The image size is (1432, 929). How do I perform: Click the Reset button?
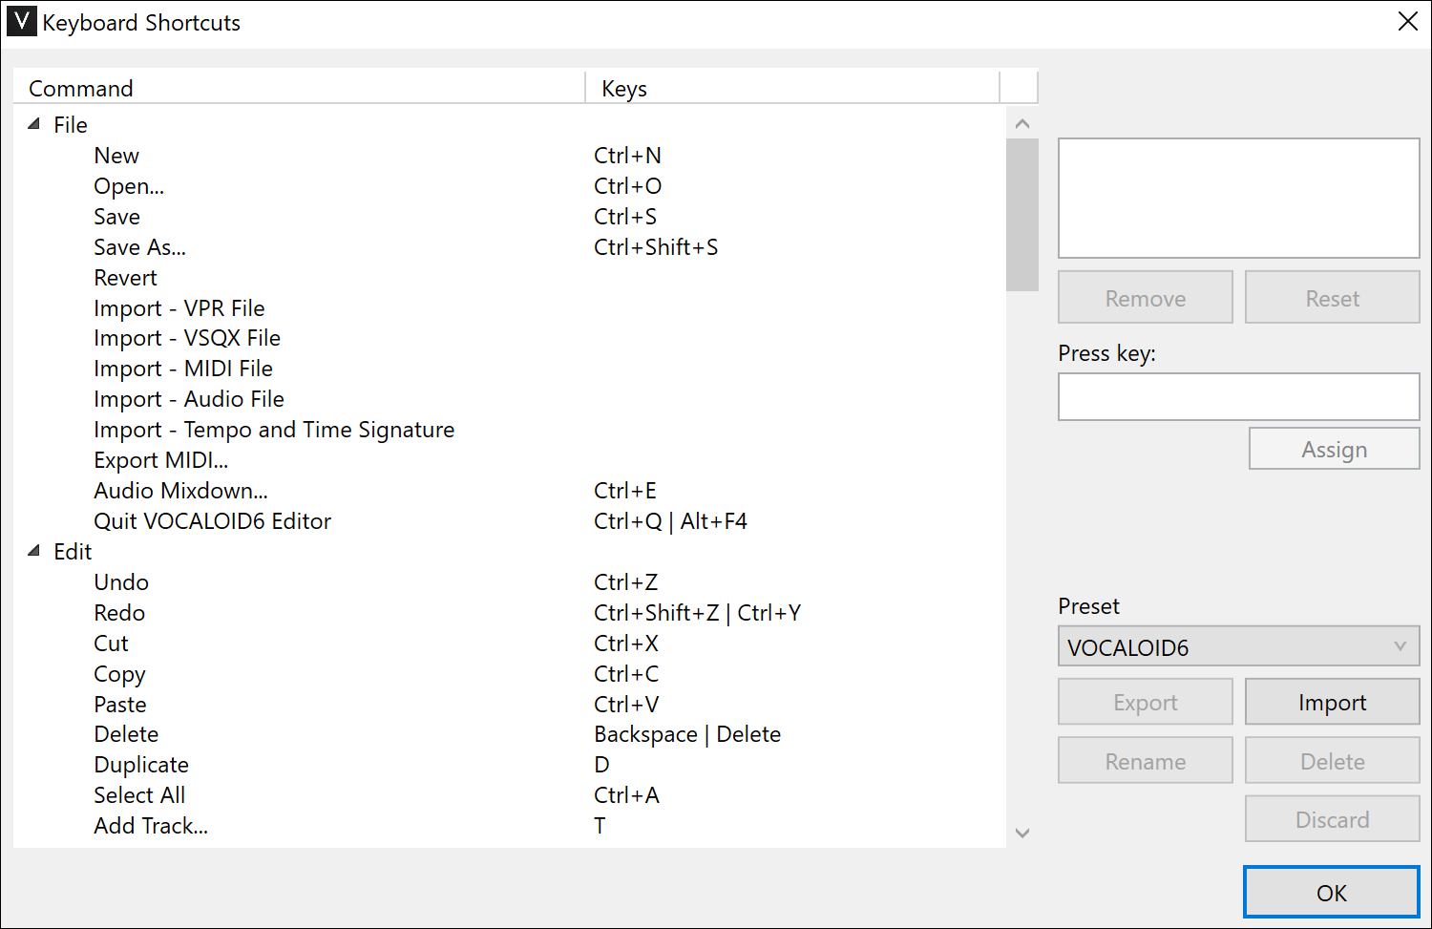coord(1332,297)
